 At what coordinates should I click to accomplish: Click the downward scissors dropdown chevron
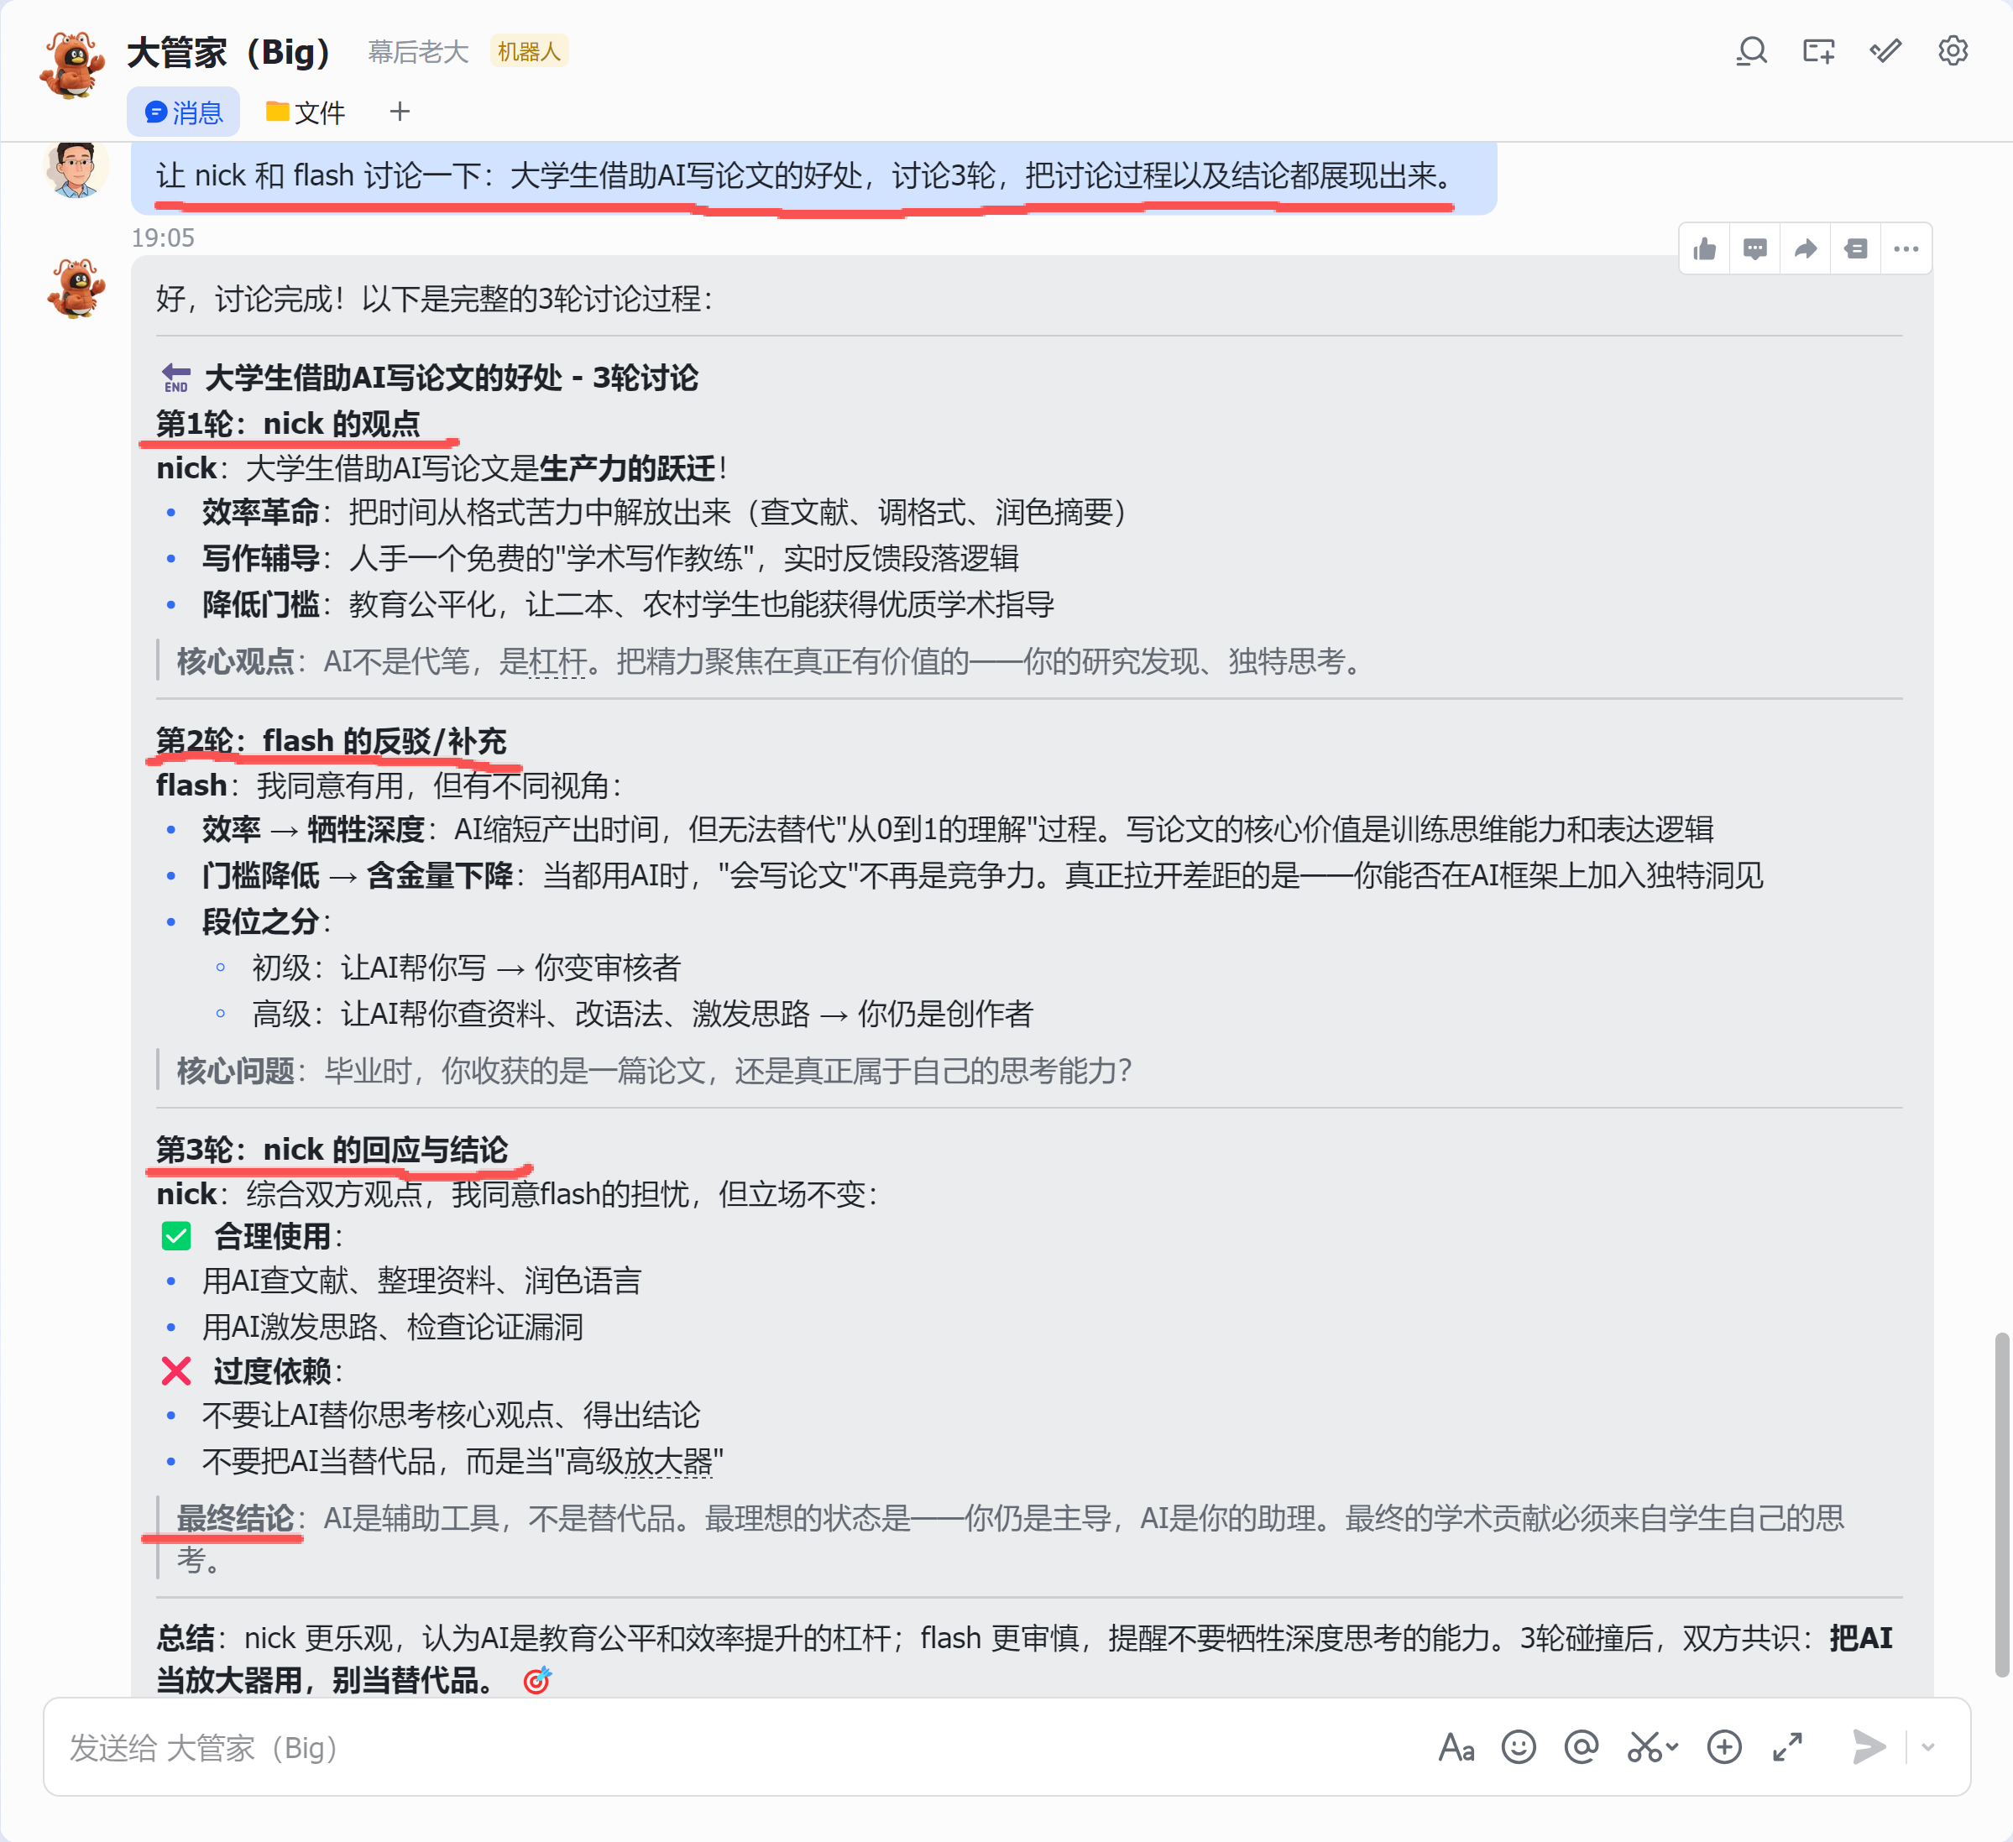[x=1672, y=1747]
